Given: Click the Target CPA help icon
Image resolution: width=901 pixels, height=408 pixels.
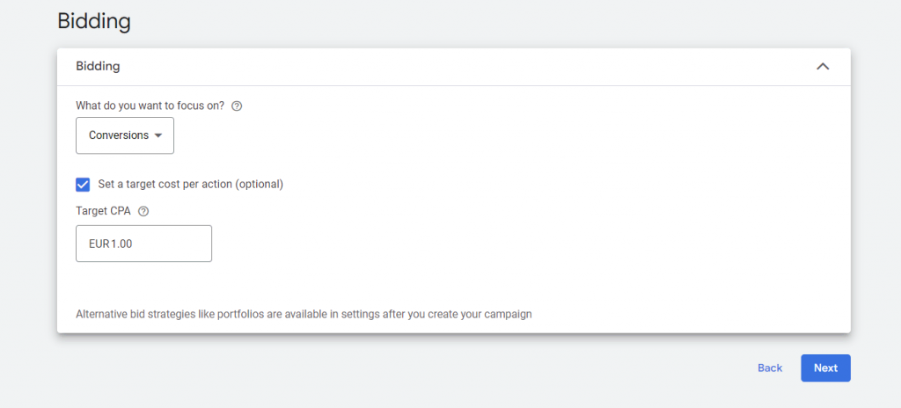Looking at the screenshot, I should [144, 211].
